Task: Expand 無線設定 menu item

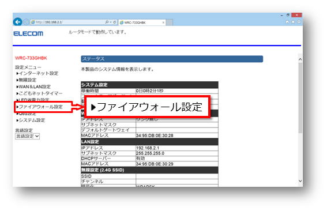Action: coord(27,80)
